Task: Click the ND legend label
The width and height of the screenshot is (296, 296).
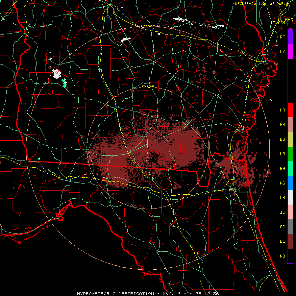Action: [x=282, y=256]
